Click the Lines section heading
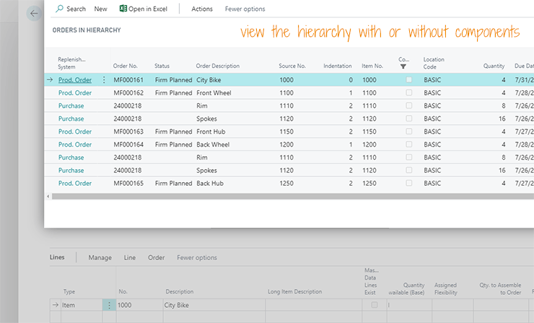 57,257
